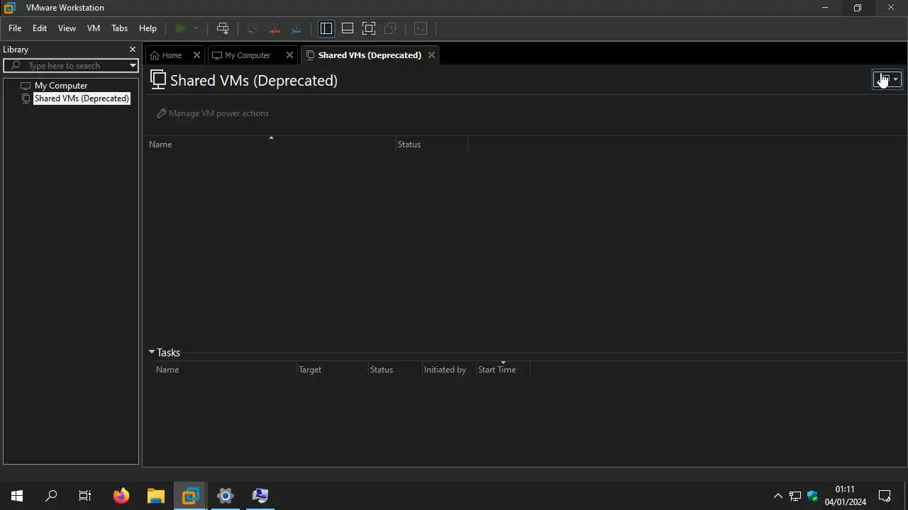908x510 pixels.
Task: Select the Shared VMs (Deprecated) tab
Action: (370, 55)
